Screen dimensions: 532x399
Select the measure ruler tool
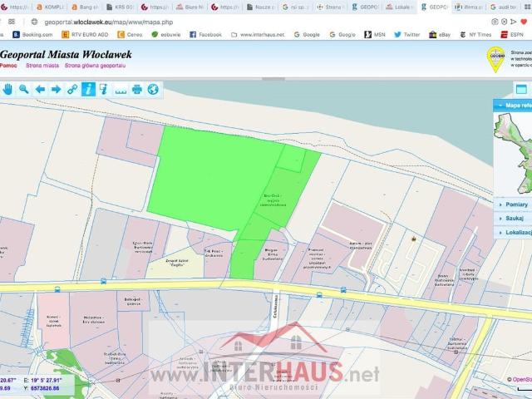click(x=121, y=91)
